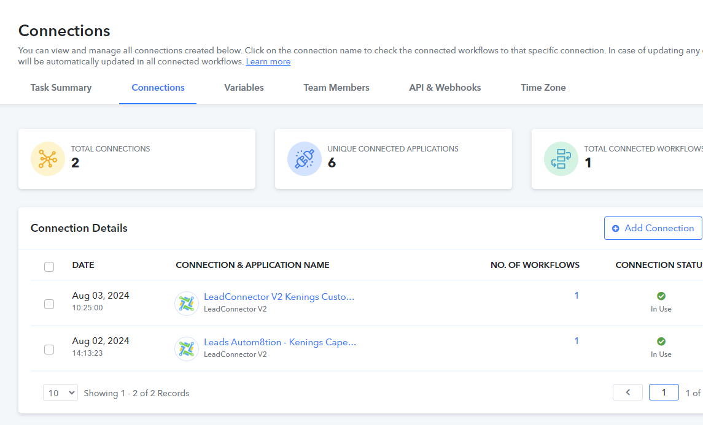The height and width of the screenshot is (425, 703).
Task: Click the 14:13:23 time value
Action: point(87,353)
